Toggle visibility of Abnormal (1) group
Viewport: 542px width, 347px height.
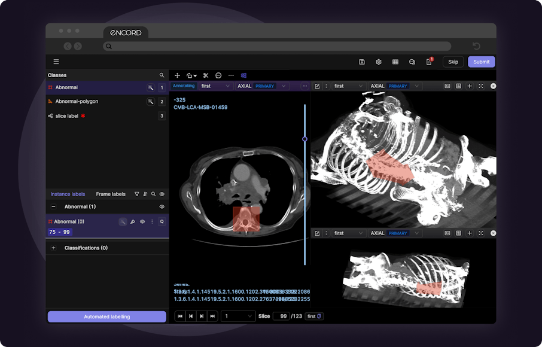point(162,206)
